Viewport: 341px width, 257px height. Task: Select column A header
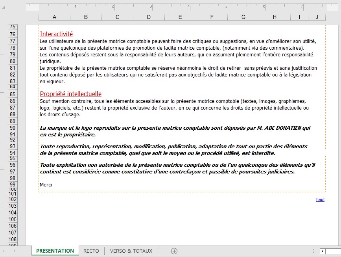pos(54,17)
